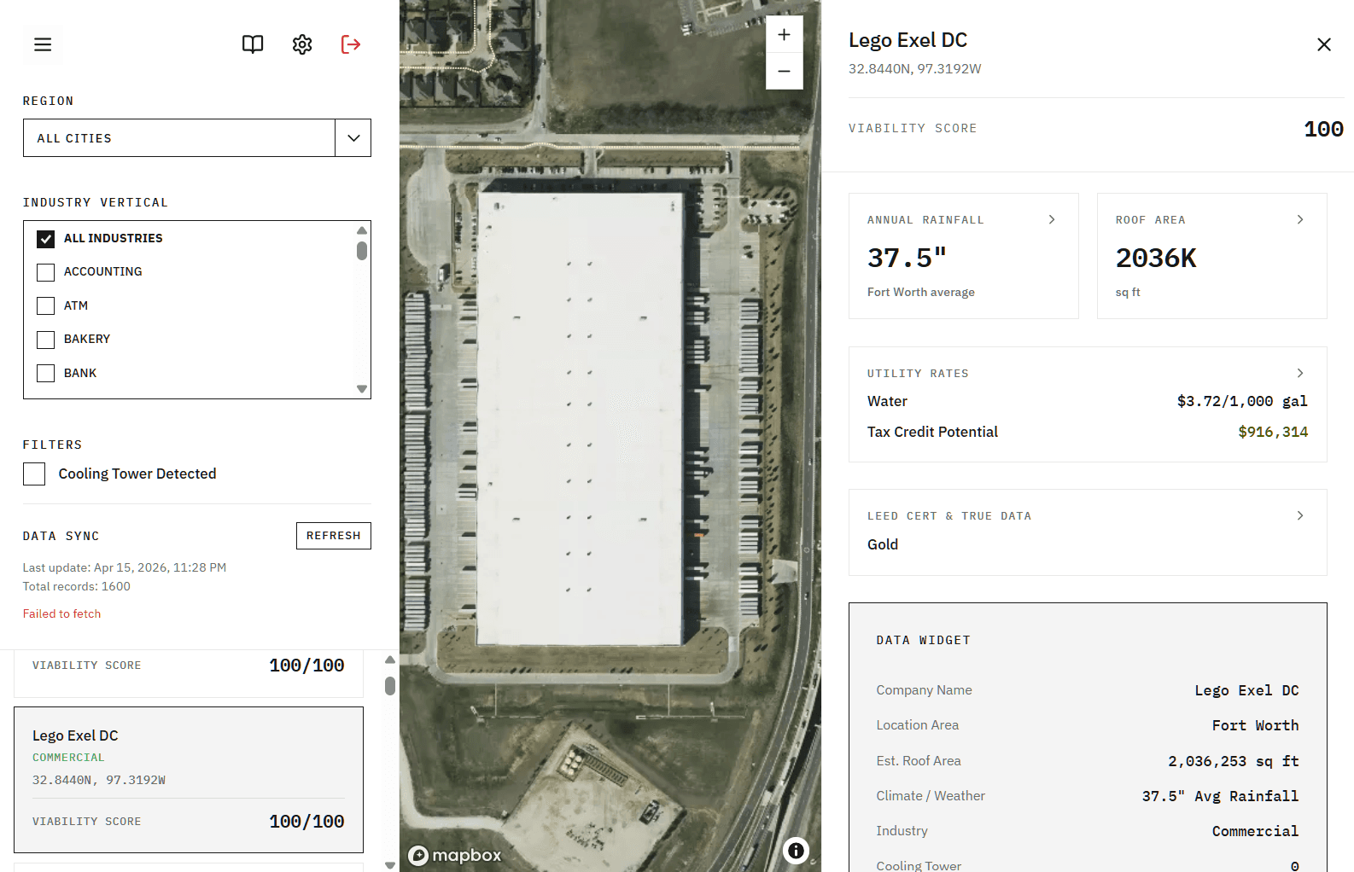Click the 32.8440N, 97.3192W header coordinates
This screenshot has height=872, width=1354.
tap(915, 68)
